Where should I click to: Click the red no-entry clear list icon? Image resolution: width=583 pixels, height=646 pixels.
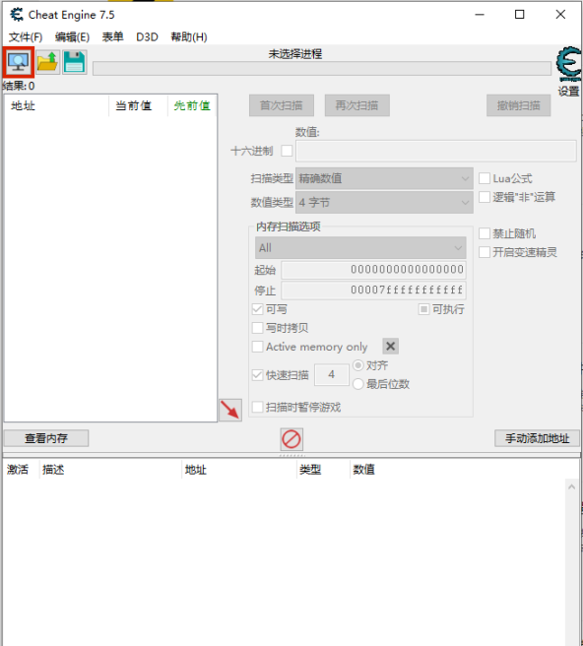pyautogui.click(x=291, y=439)
